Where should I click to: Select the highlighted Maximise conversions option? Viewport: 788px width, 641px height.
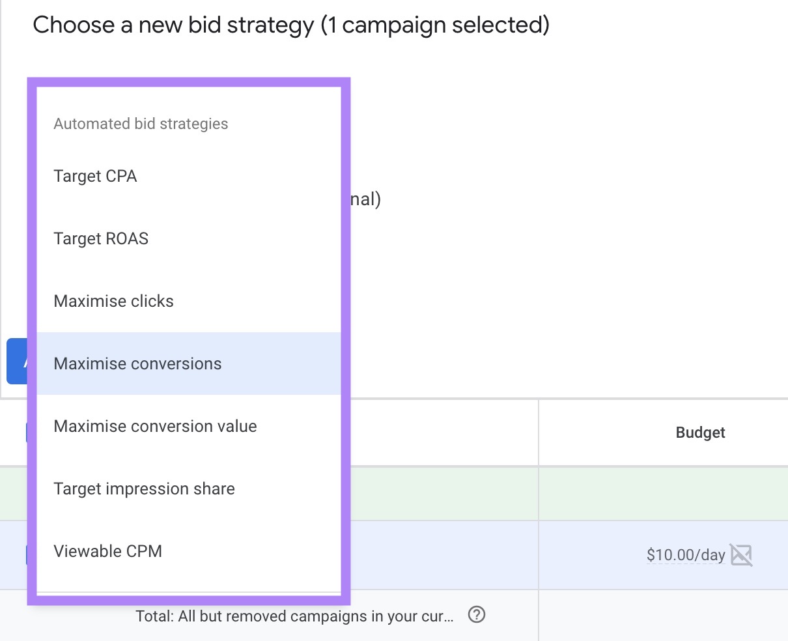click(x=138, y=363)
